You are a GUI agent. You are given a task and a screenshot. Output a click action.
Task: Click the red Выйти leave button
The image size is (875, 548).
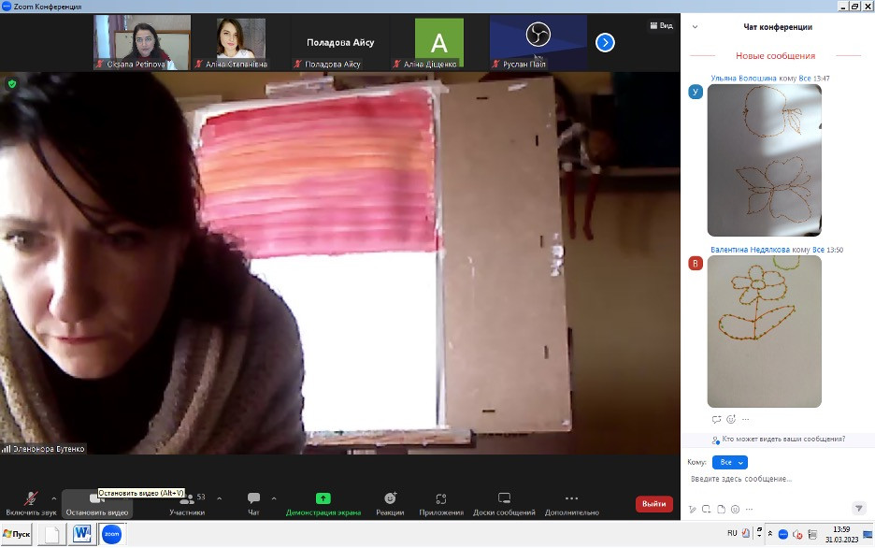tap(653, 504)
